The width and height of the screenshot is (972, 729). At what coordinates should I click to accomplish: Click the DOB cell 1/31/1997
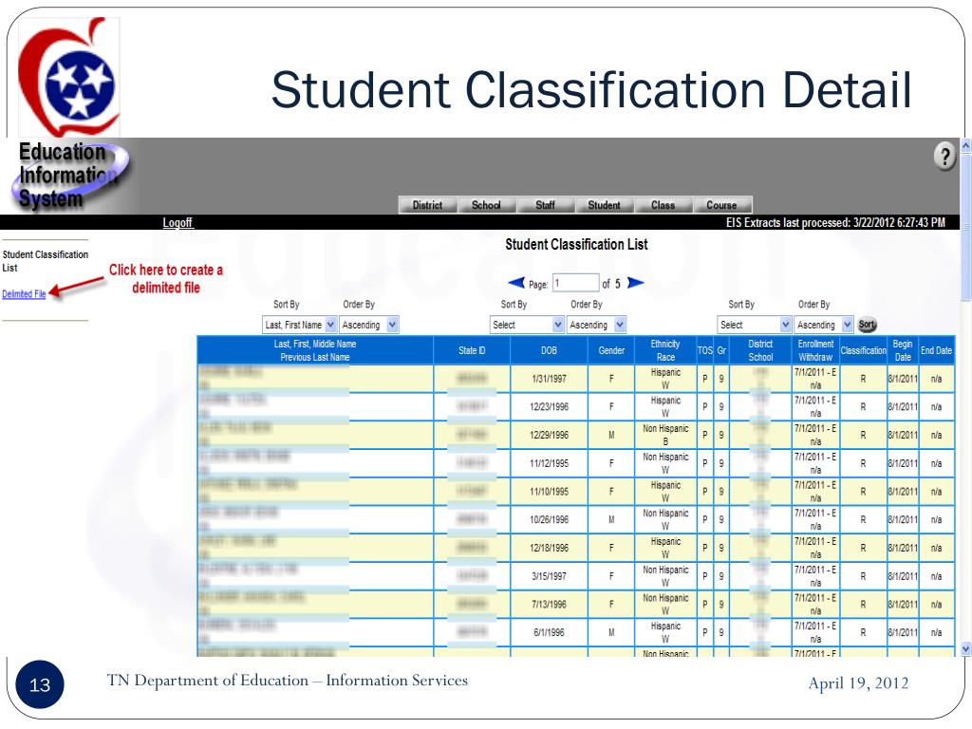pyautogui.click(x=550, y=379)
